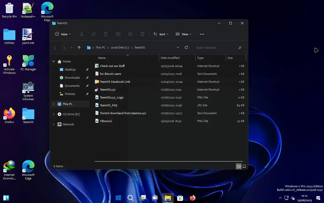This screenshot has width=324, height=203.
Task: Show hidden system tray icons
Action: 280,198
